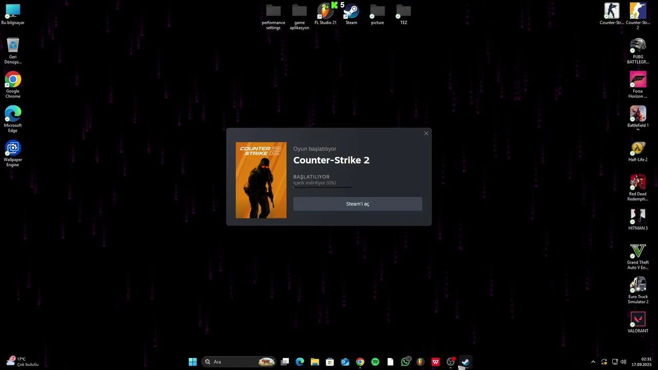
Task: Select the Grand Theft Auto V desktop shortcut
Action: coord(638,256)
